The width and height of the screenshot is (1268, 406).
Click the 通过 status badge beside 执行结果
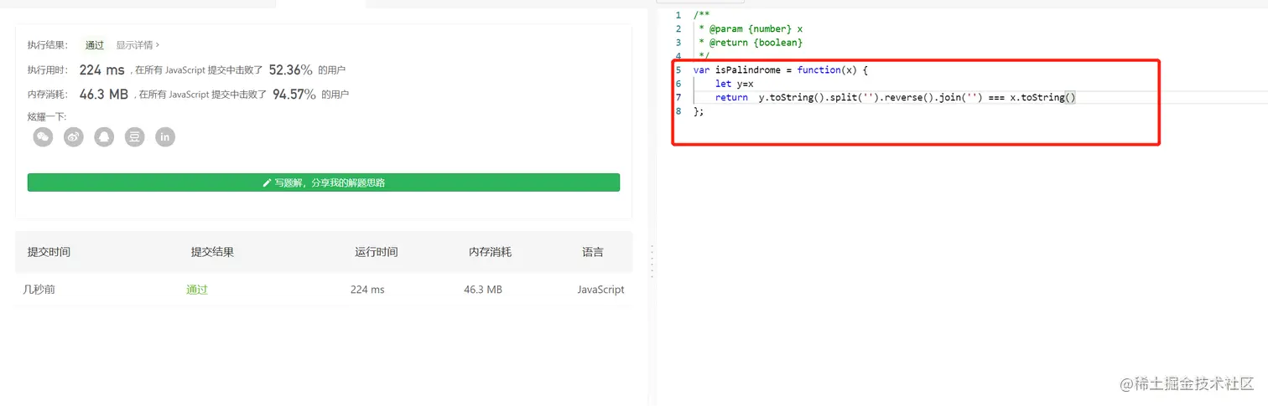coord(95,45)
